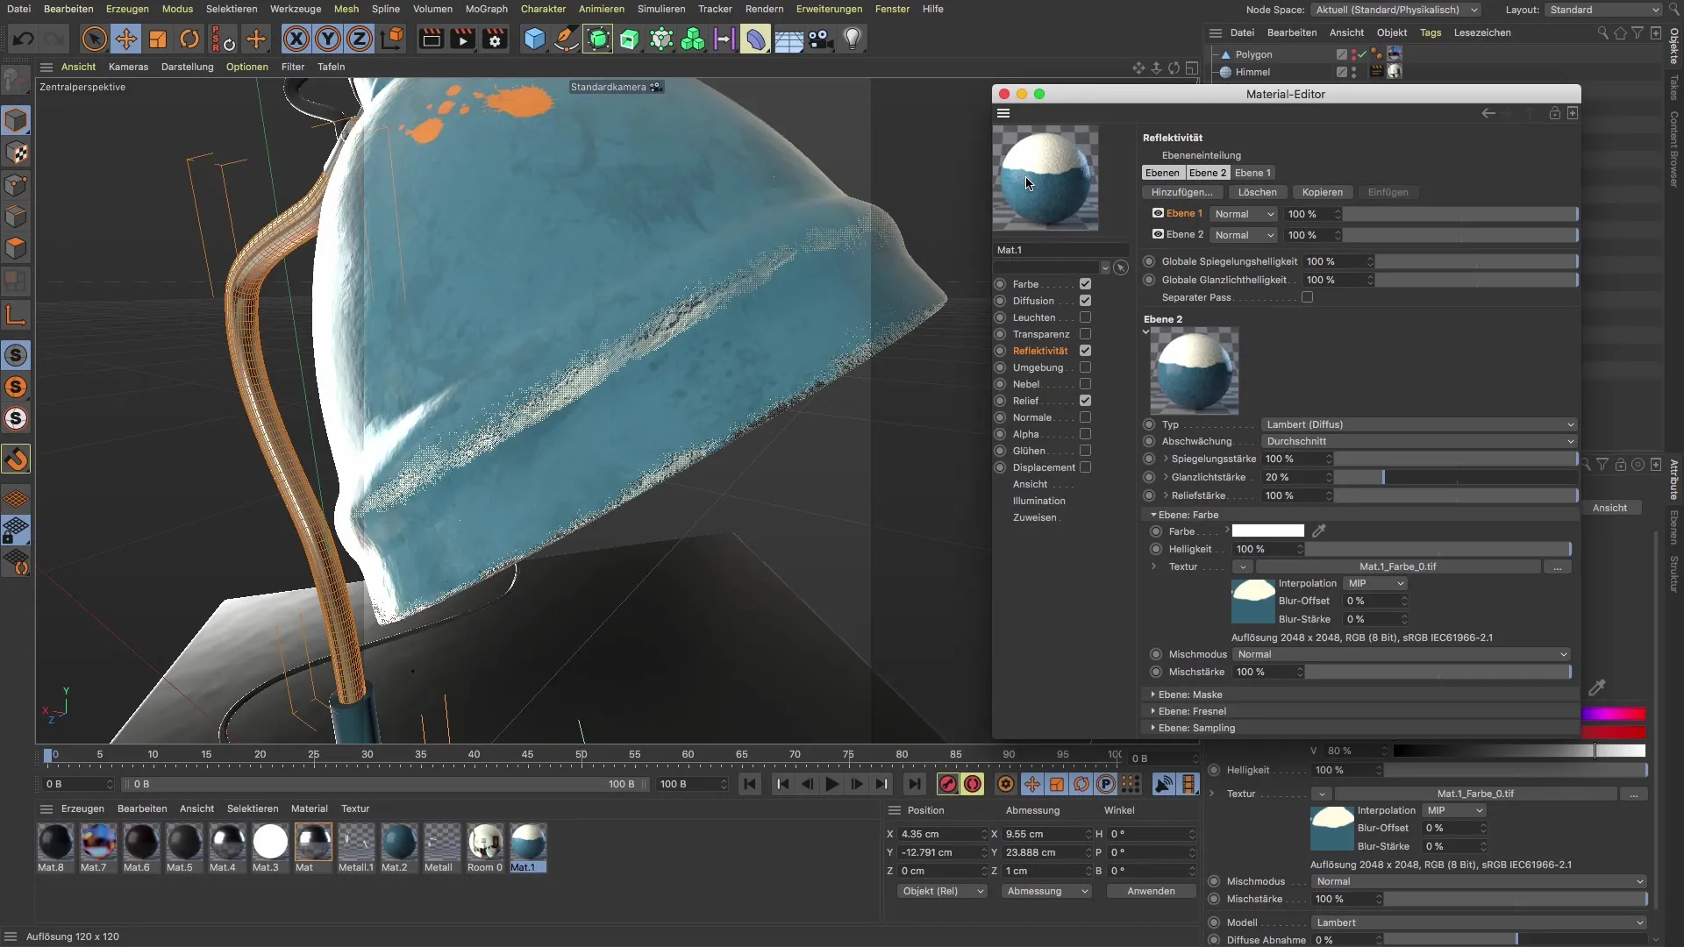This screenshot has height=947, width=1684.
Task: Open Material-Editor Mischmodus Normal dropdown
Action: tap(1401, 654)
